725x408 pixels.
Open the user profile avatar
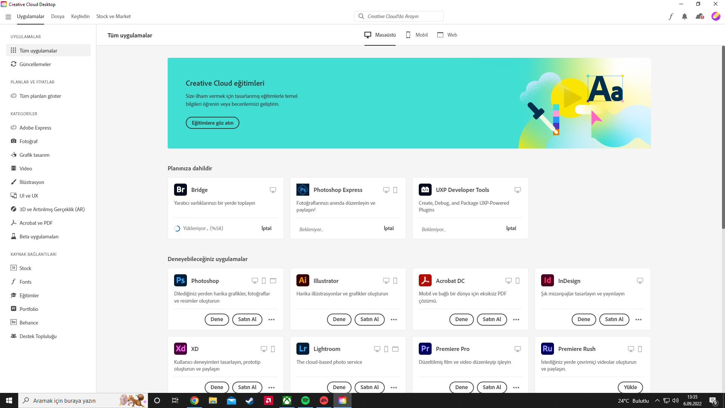tap(716, 16)
